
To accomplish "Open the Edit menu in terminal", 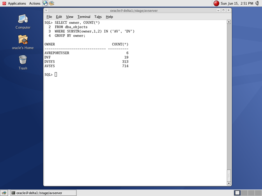I will (x=59, y=17).
